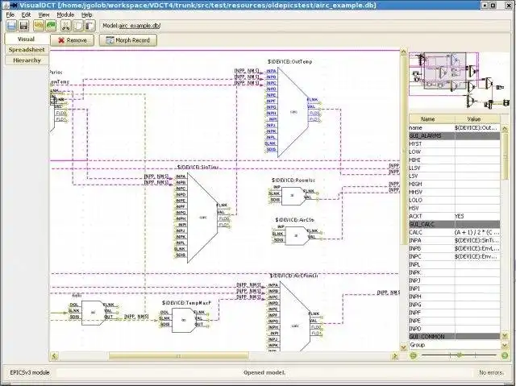Click the canvas horizontal scrollbar thumb
Screen dimensions: 516x386
[x=179, y=355]
